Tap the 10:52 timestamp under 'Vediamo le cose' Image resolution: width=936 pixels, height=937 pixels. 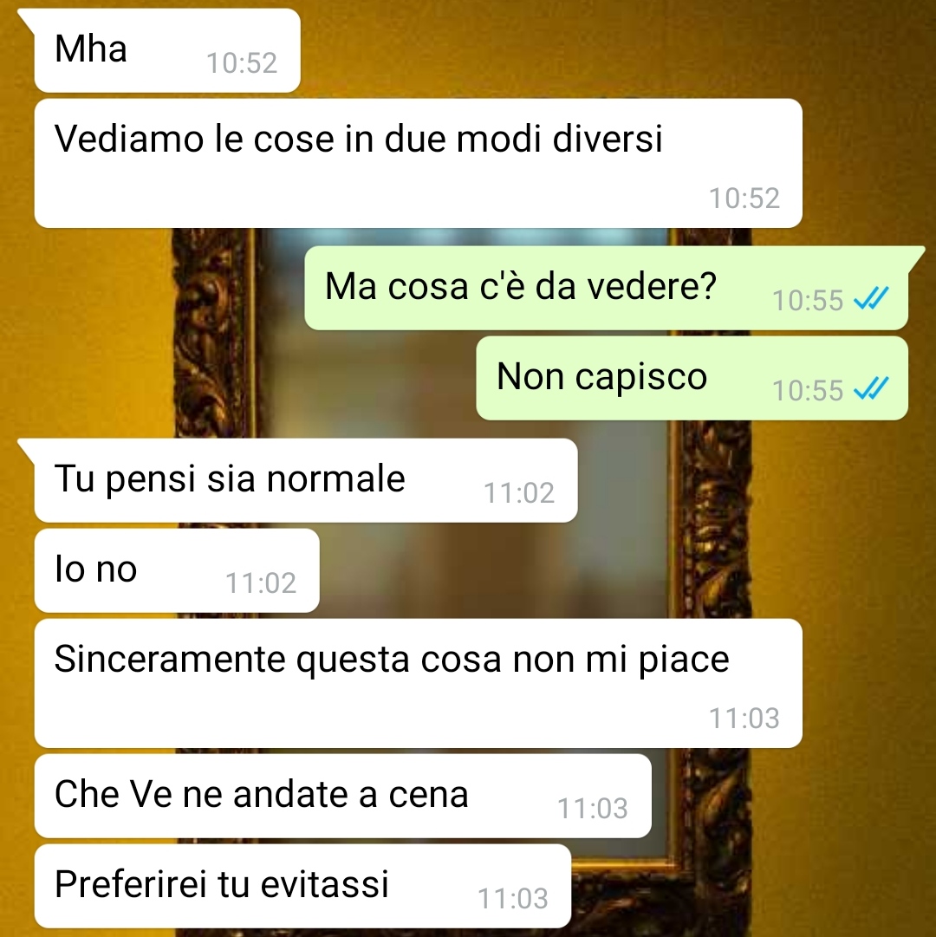(x=744, y=198)
